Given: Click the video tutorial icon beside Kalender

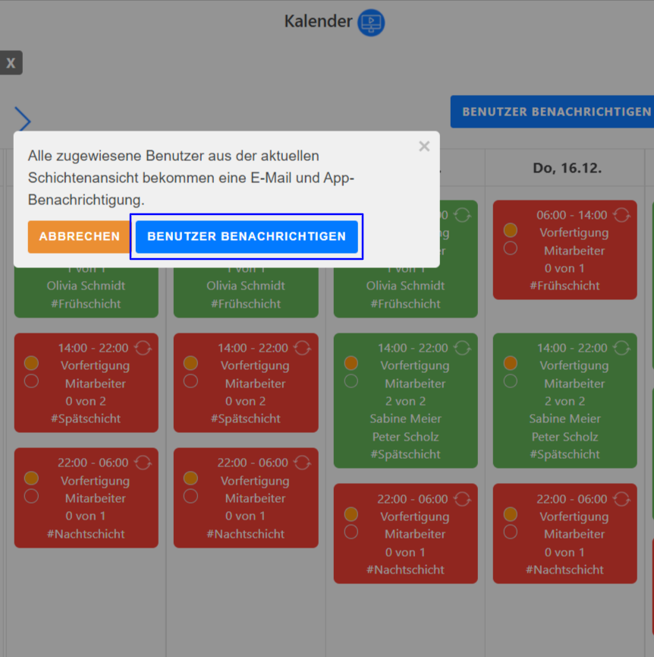Looking at the screenshot, I should 371,22.
